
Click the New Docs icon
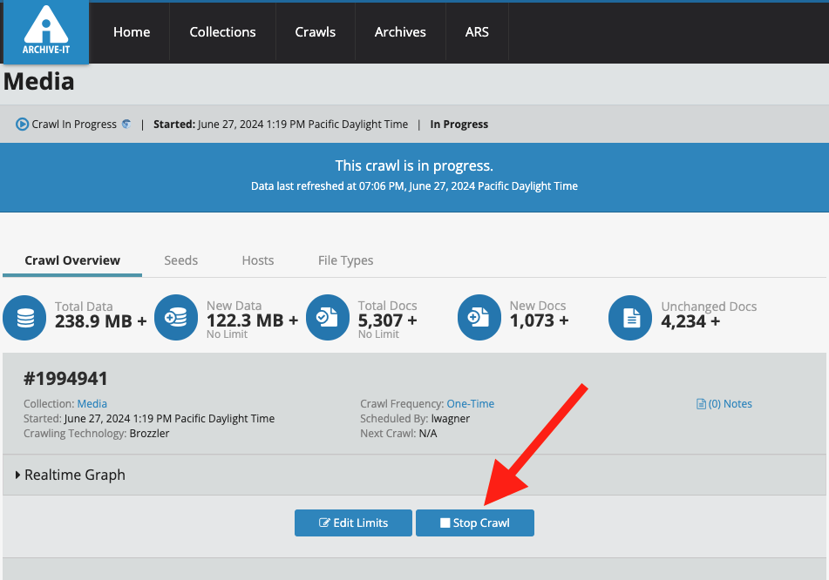(x=479, y=319)
